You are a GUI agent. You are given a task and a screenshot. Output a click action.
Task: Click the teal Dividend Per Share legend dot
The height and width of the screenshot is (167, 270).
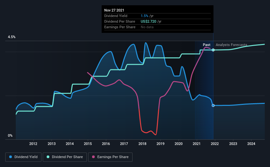click(x=48, y=157)
